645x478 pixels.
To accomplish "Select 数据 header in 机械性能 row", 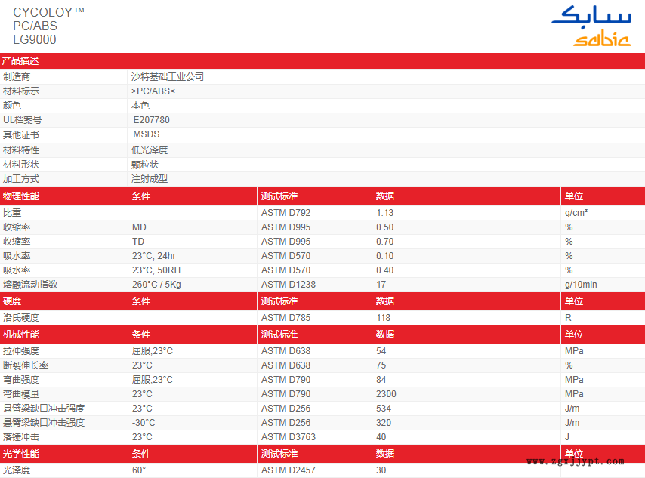I will tap(385, 335).
